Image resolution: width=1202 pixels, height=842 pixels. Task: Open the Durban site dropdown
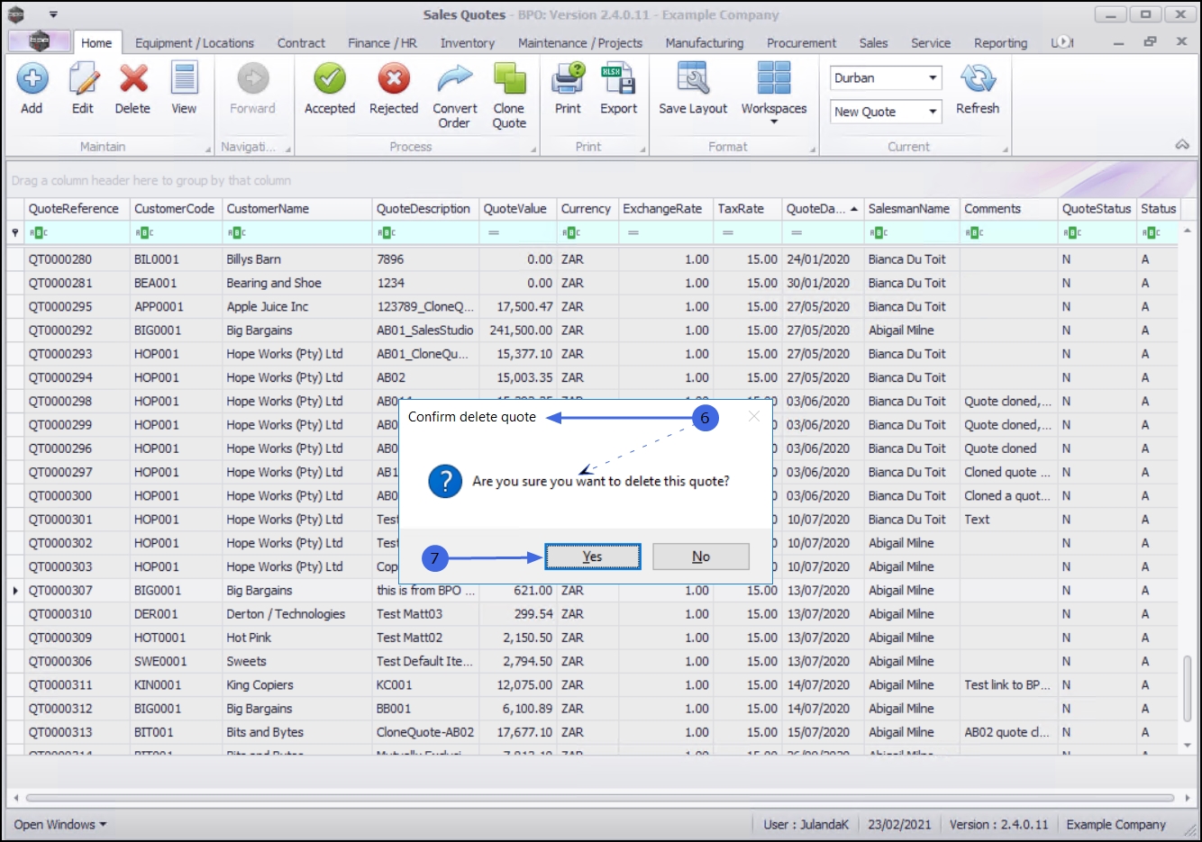[x=933, y=78]
